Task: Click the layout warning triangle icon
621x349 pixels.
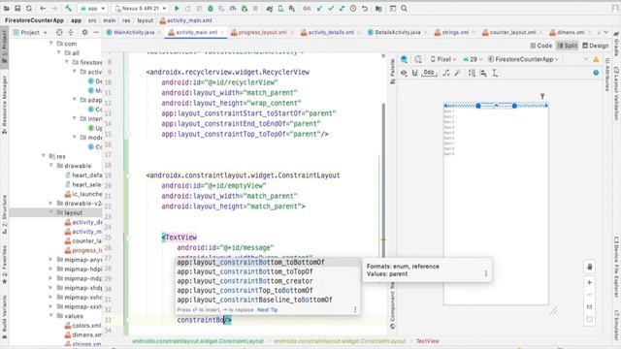Action: [596, 59]
